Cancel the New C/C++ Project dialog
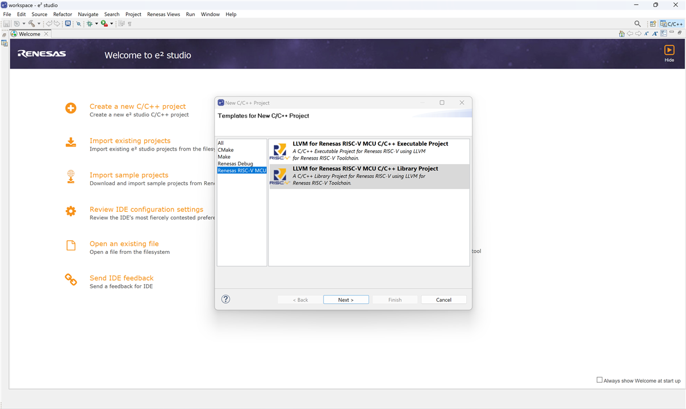This screenshot has height=409, width=686. click(444, 300)
